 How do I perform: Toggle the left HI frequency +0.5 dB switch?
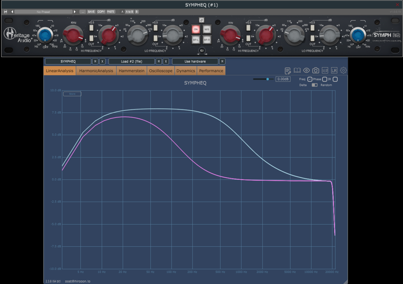[x=91, y=28]
